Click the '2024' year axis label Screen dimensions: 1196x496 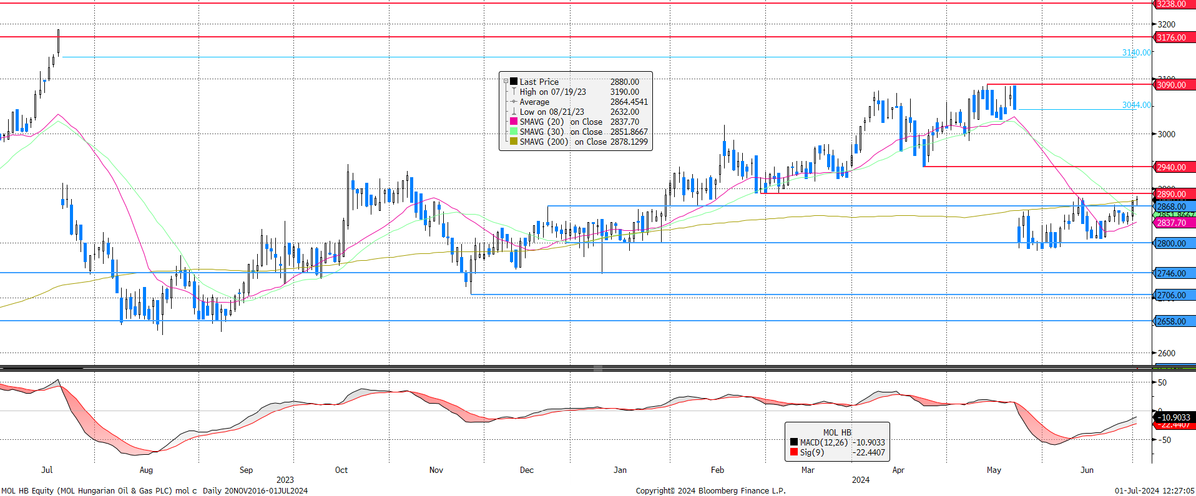(x=861, y=480)
